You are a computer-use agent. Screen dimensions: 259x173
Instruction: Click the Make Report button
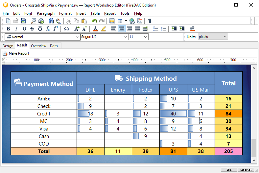(16, 53)
